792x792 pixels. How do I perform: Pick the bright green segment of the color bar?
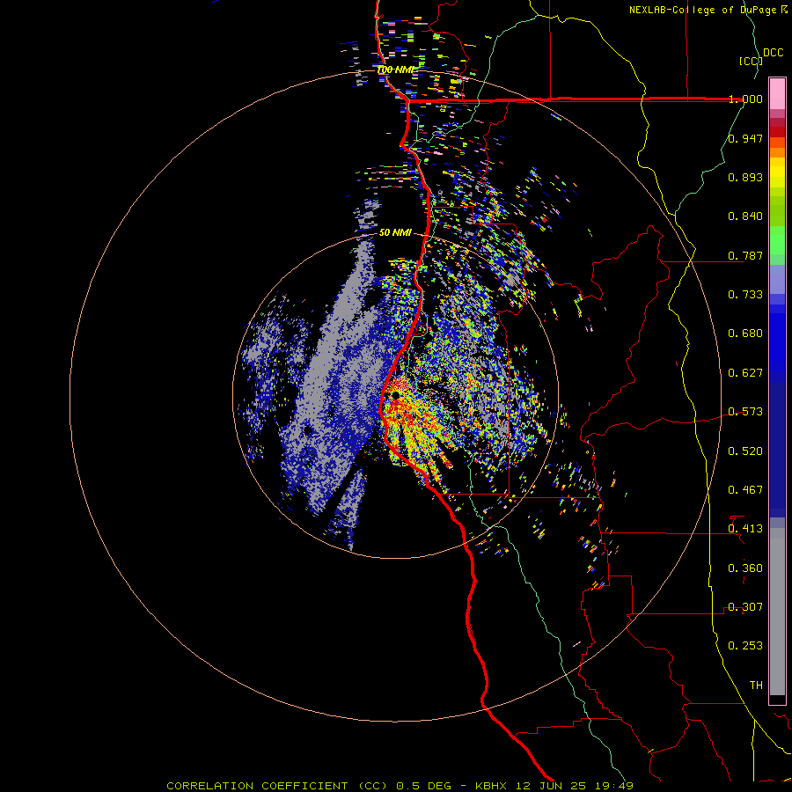coord(777,240)
